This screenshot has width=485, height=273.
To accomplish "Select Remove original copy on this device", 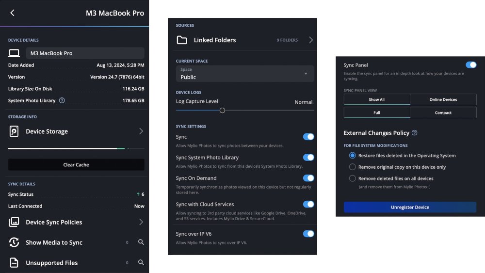I will (352, 167).
